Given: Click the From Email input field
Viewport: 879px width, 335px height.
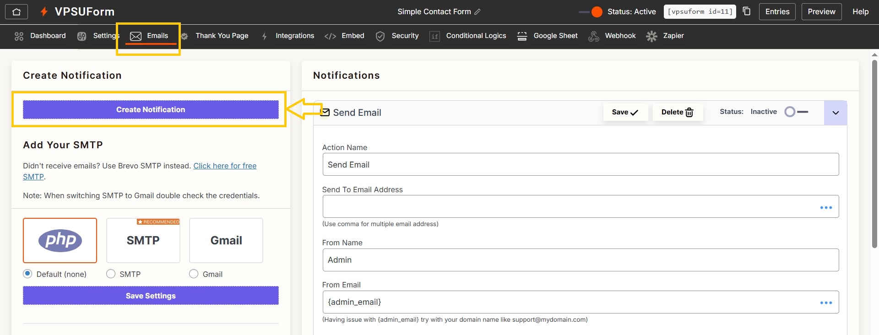Looking at the screenshot, I should pyautogui.click(x=581, y=302).
